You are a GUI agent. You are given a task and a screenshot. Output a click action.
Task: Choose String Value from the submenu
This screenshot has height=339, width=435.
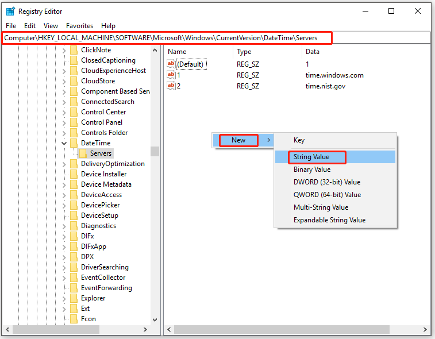tap(335, 157)
